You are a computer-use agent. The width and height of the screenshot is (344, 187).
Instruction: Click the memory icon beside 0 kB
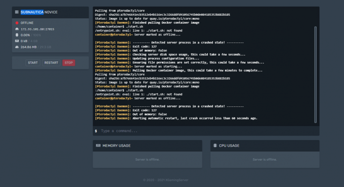coord(17,41)
